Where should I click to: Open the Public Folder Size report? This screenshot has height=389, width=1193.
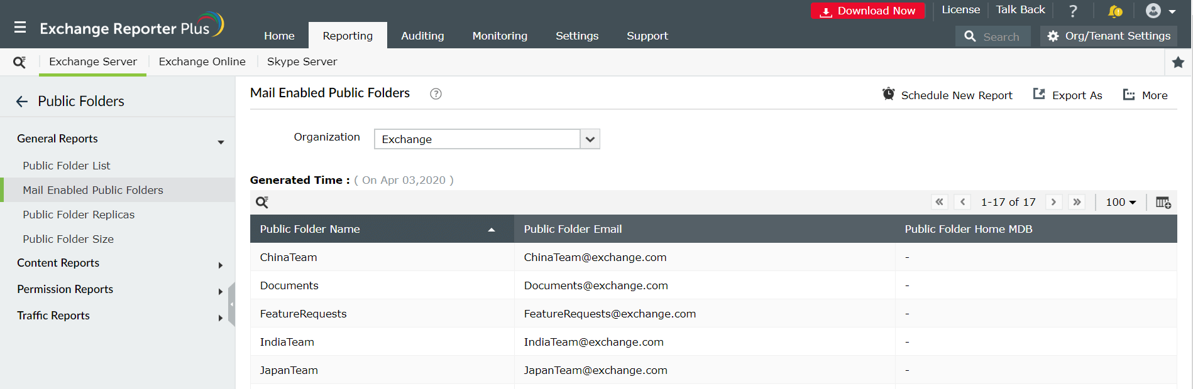coord(69,239)
